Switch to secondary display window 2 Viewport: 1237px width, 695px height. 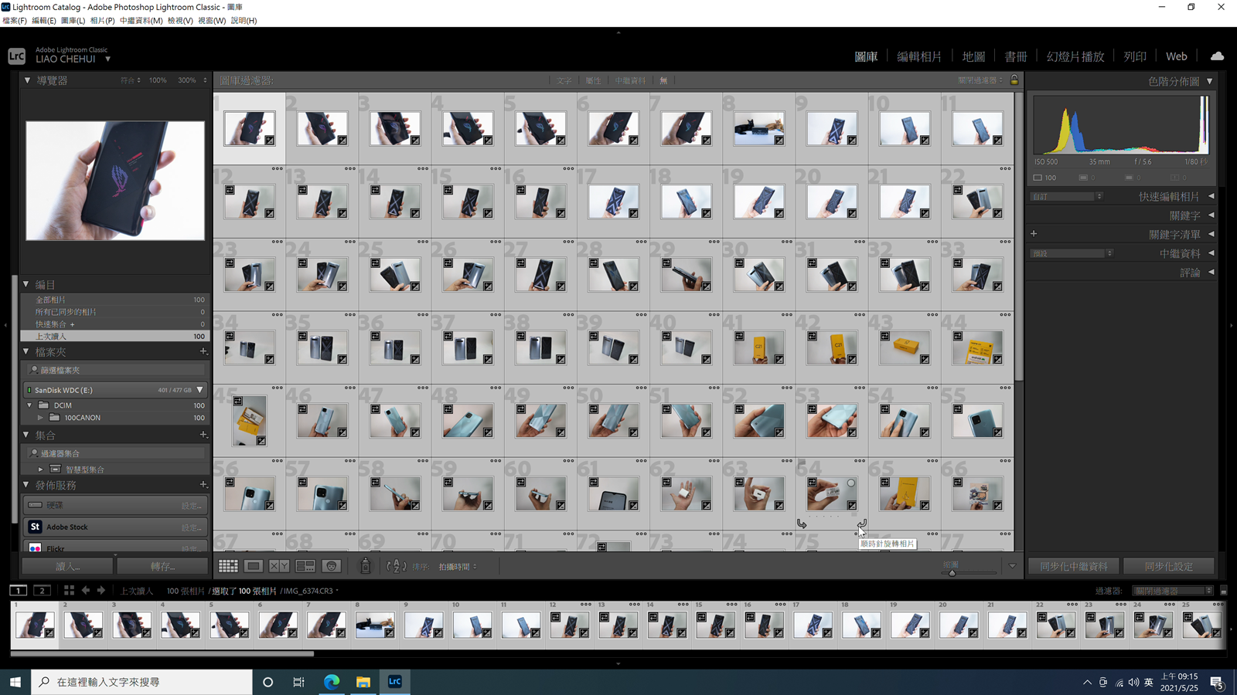tap(43, 591)
